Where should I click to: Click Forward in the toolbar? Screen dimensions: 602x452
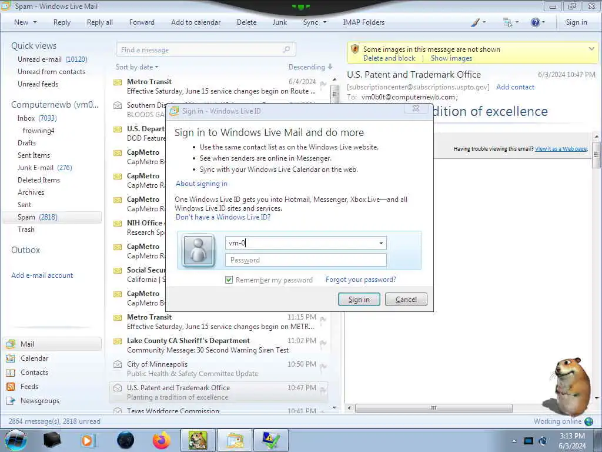(142, 22)
